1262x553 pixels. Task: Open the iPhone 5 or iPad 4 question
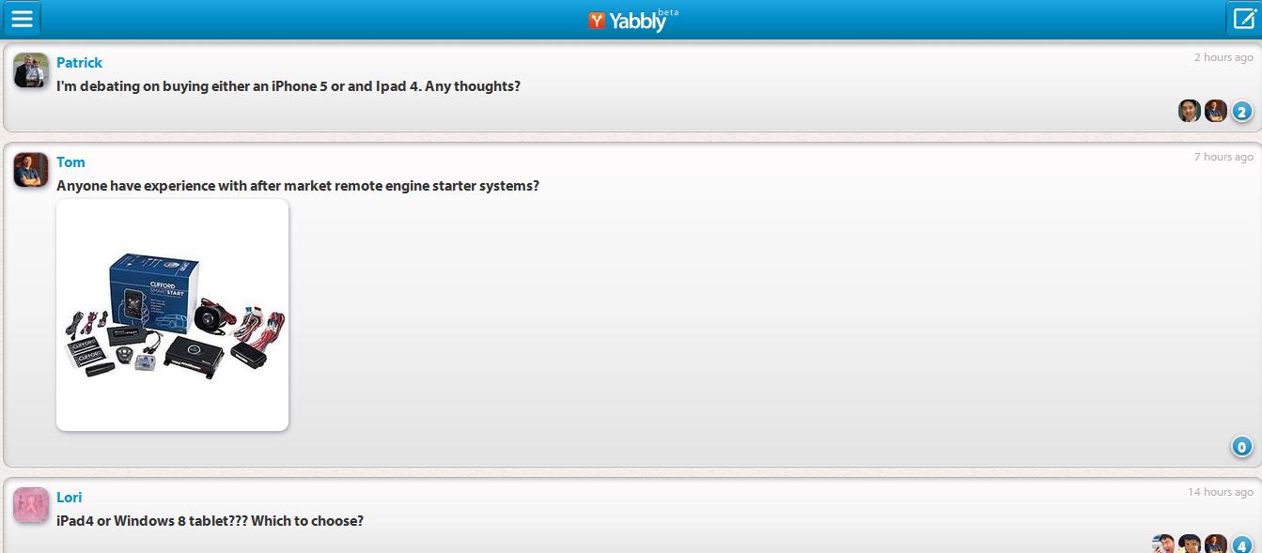click(288, 86)
